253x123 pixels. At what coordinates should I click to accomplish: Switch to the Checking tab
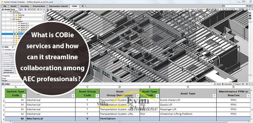(x=24, y=6)
